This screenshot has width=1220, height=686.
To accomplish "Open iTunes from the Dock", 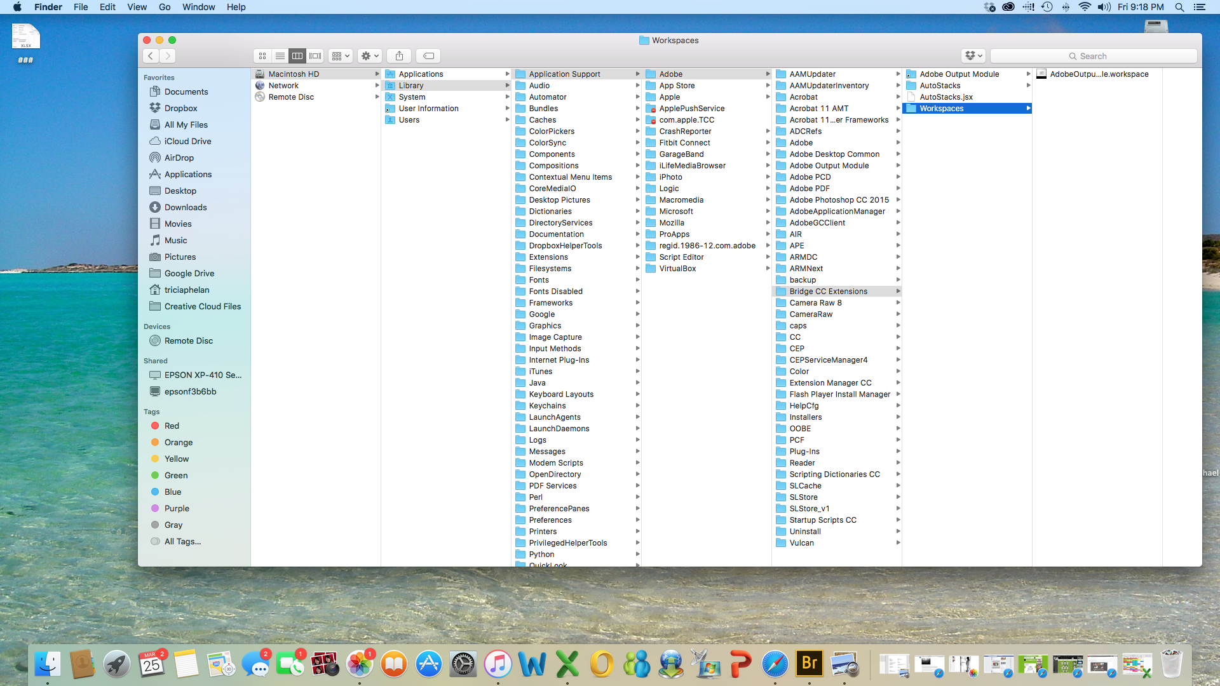I will click(x=498, y=664).
